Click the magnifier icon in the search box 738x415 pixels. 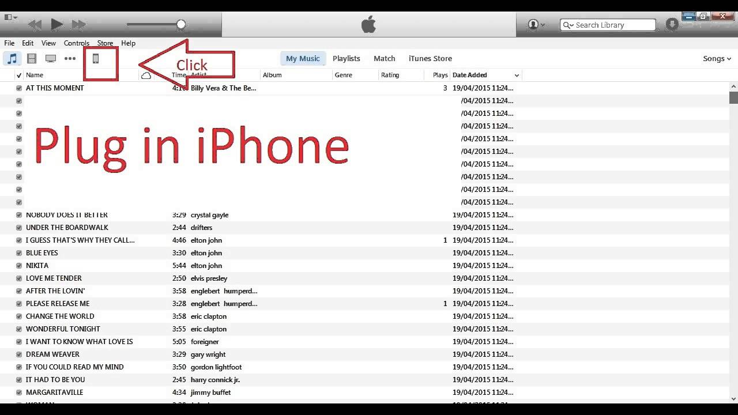[x=568, y=25]
